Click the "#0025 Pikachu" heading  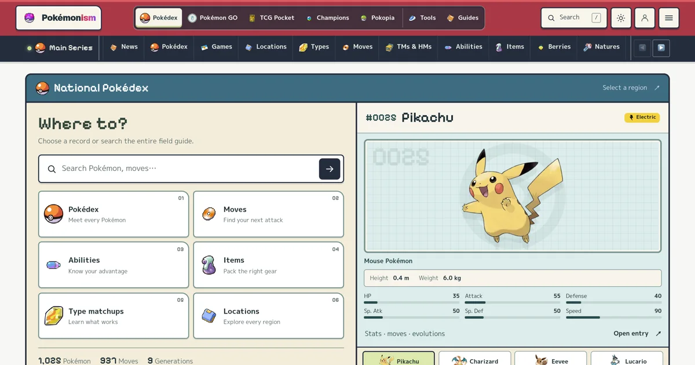coord(409,118)
